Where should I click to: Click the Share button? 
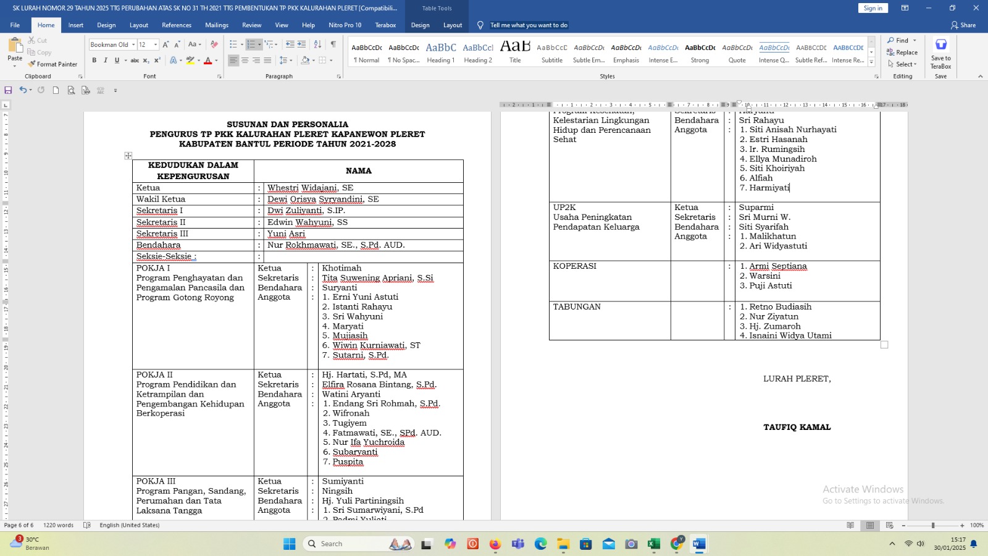click(x=963, y=25)
